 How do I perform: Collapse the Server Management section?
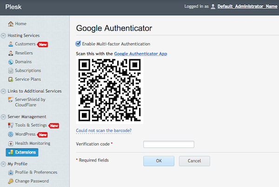(3, 117)
